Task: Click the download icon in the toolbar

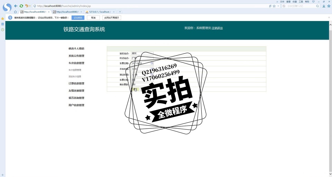Action: tap(324, 6)
